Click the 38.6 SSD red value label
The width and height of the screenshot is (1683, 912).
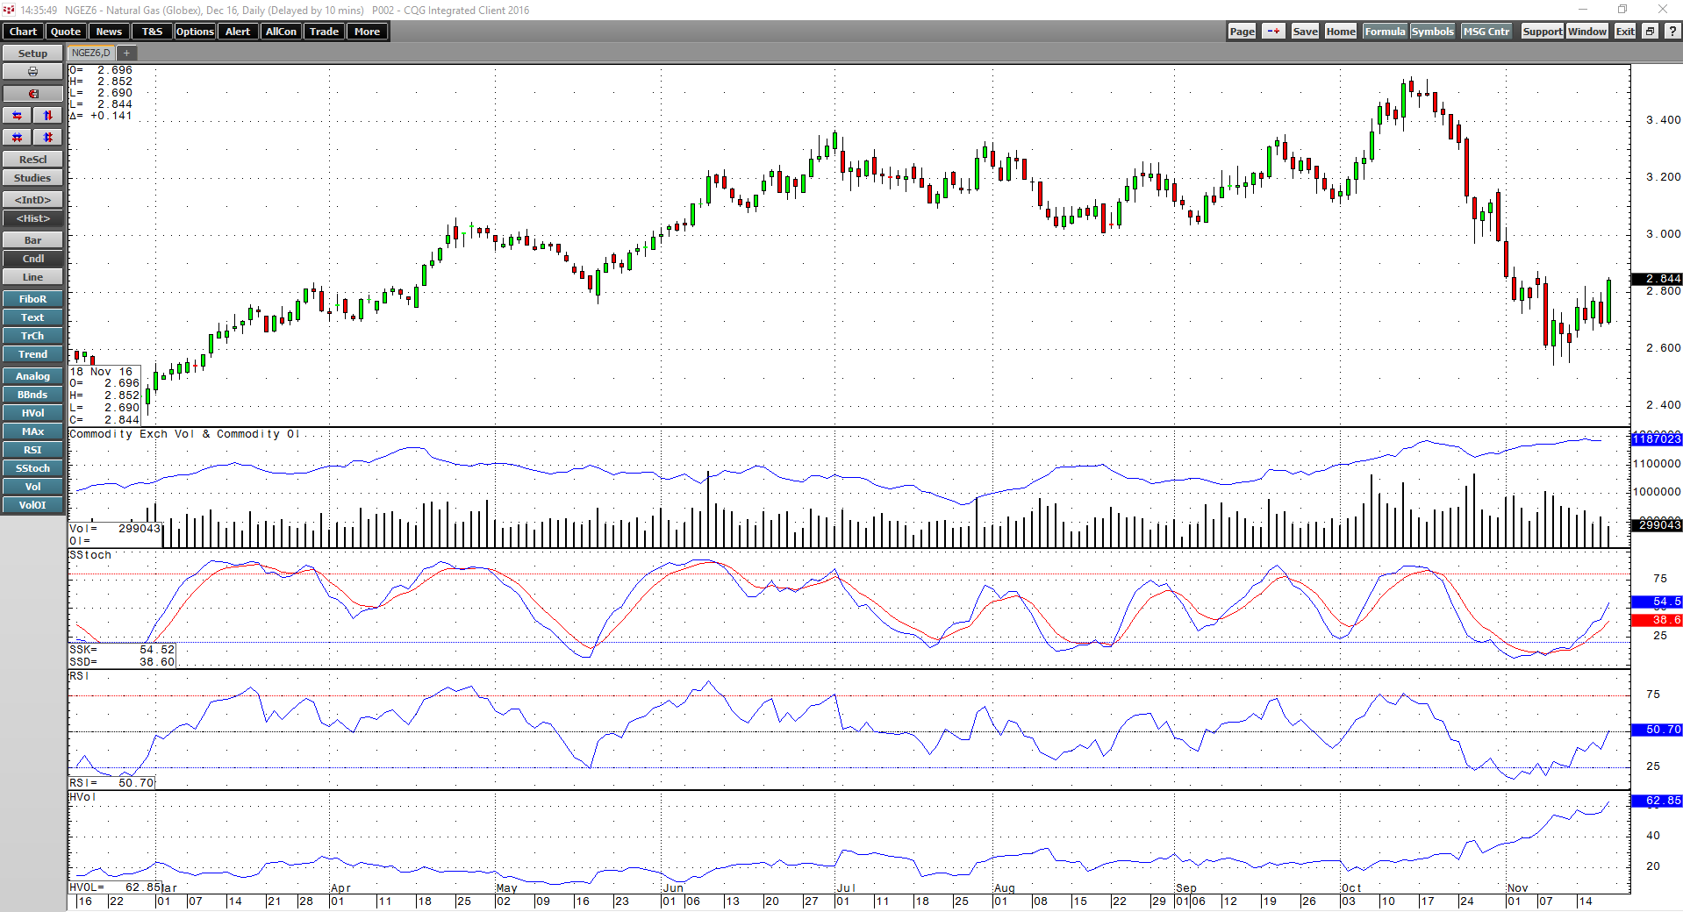pos(1657,620)
